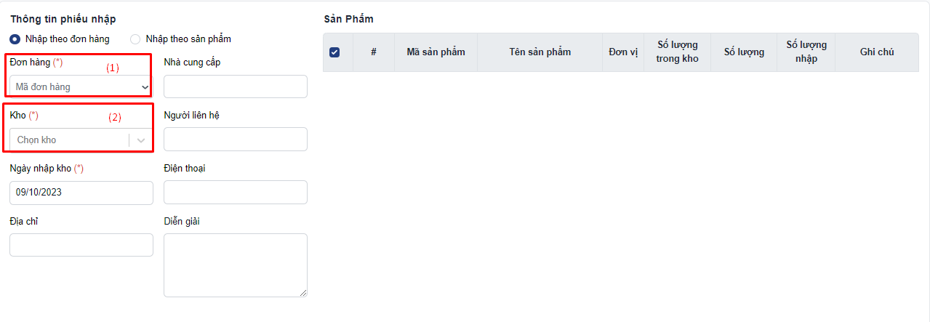Click the "Nhà cung cấp" input field
Screen dimensions: 930x322
tap(236, 86)
